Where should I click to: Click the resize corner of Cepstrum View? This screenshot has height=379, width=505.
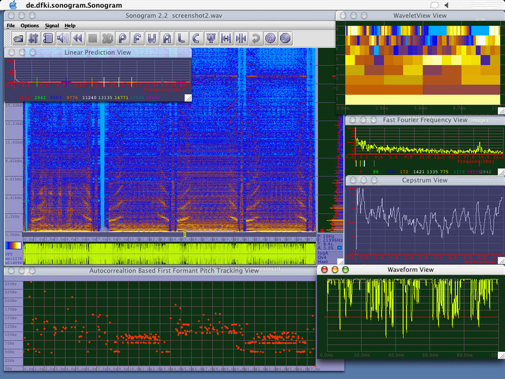click(x=502, y=261)
